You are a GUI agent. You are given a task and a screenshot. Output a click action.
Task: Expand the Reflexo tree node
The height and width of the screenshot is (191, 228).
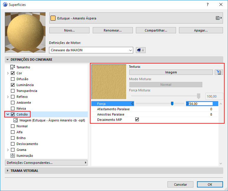(x=8, y=97)
